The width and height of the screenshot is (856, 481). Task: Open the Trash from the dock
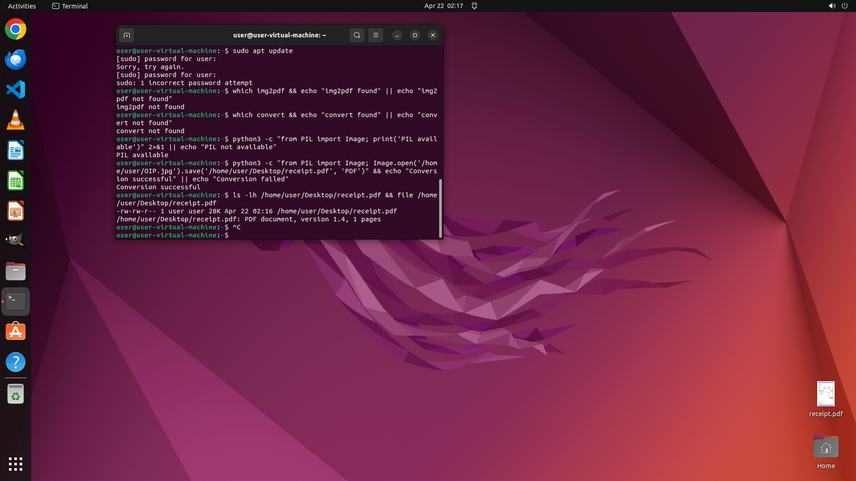tap(16, 394)
